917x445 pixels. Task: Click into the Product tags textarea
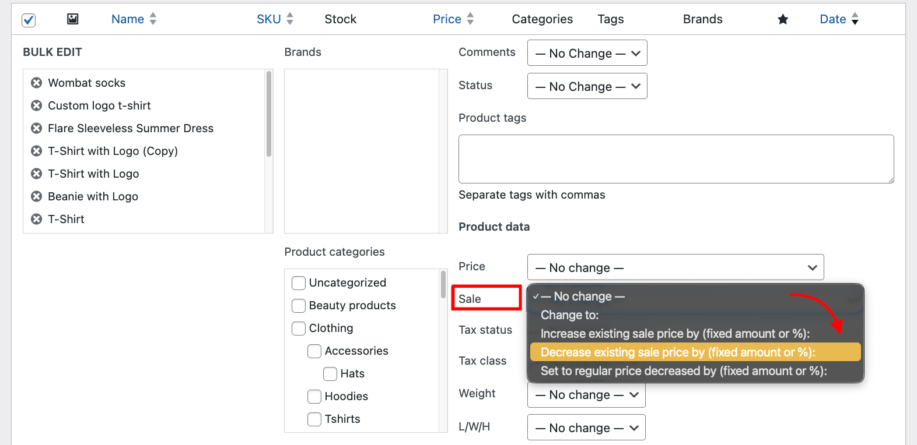tap(676, 159)
